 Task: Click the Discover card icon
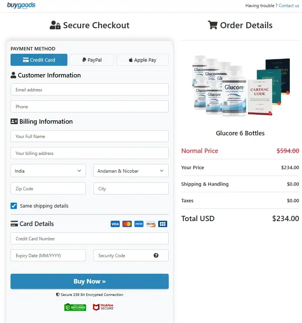coord(151,224)
